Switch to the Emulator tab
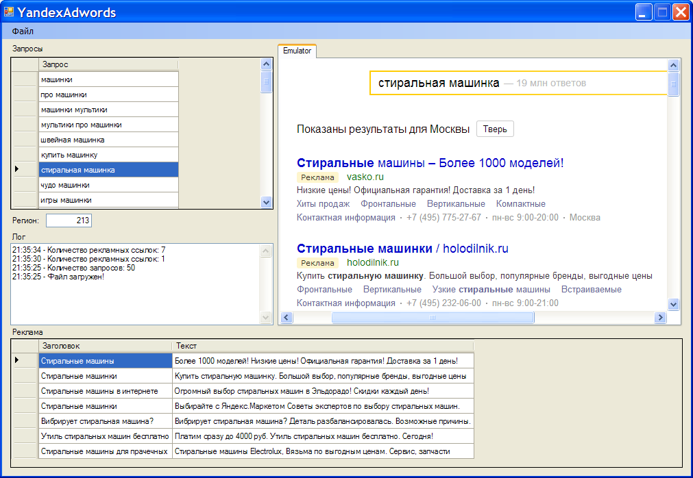 (x=297, y=51)
